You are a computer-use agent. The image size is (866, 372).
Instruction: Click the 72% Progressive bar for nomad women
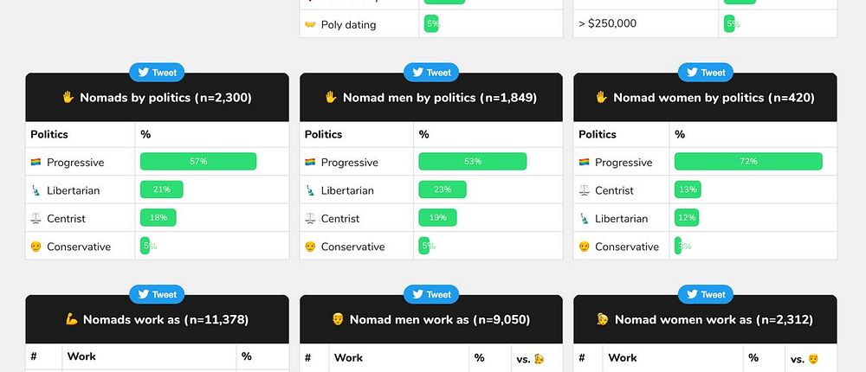[x=748, y=162]
